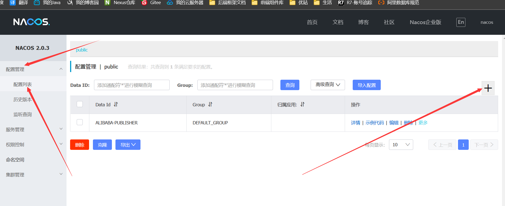Click 更多 in ALIBABA-PUBLISHER row
This screenshot has width=505, height=206.
423,123
